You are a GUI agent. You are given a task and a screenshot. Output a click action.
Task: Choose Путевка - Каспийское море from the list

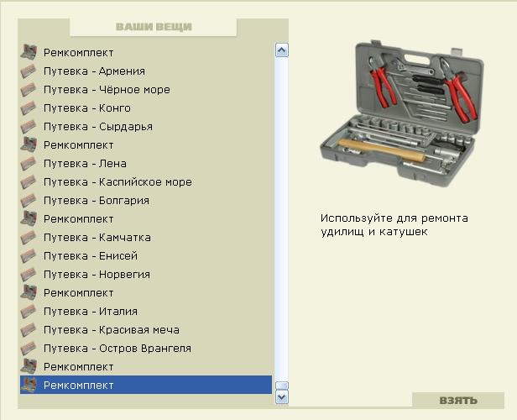[x=146, y=181]
